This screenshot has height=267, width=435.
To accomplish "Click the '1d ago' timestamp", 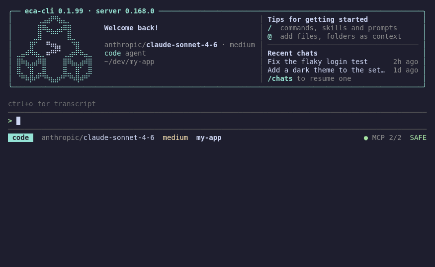I will pos(406,70).
